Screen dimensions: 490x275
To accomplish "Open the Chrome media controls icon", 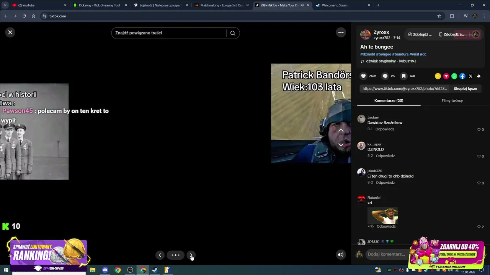I will point(465,16).
